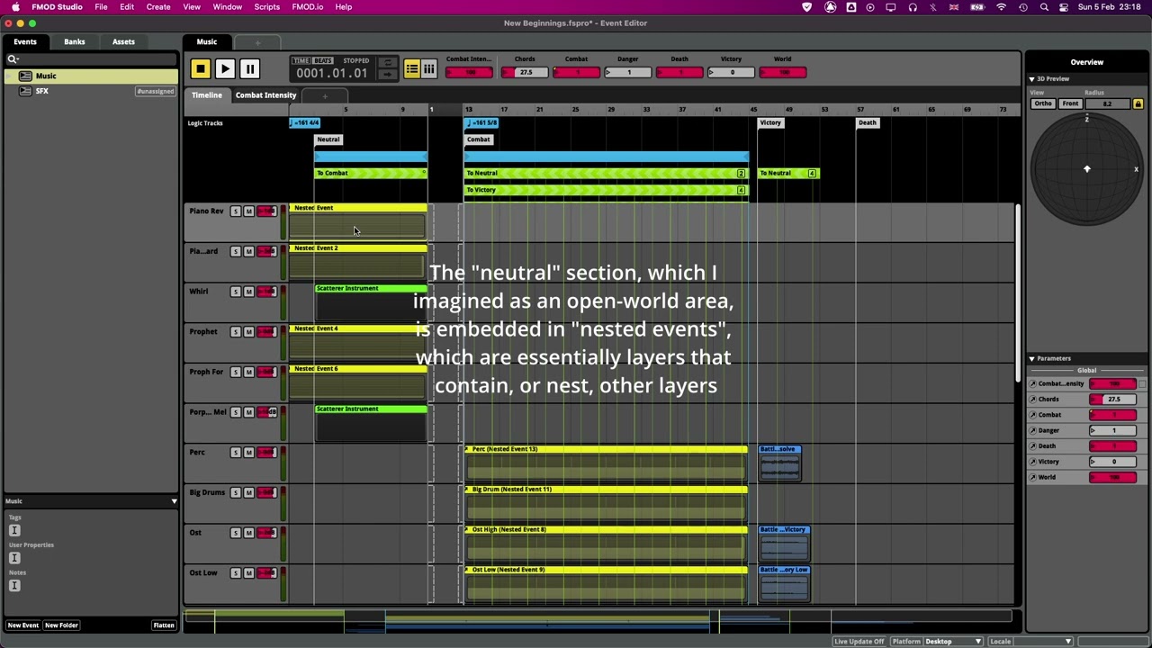Select the Front view button
The image size is (1152, 648).
(x=1070, y=104)
